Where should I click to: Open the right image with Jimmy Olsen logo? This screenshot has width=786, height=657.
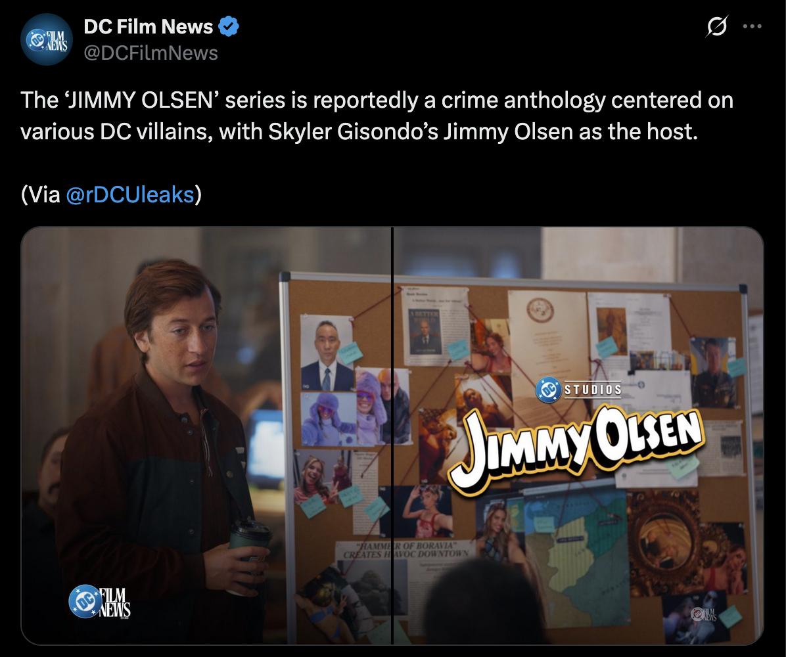click(x=578, y=436)
